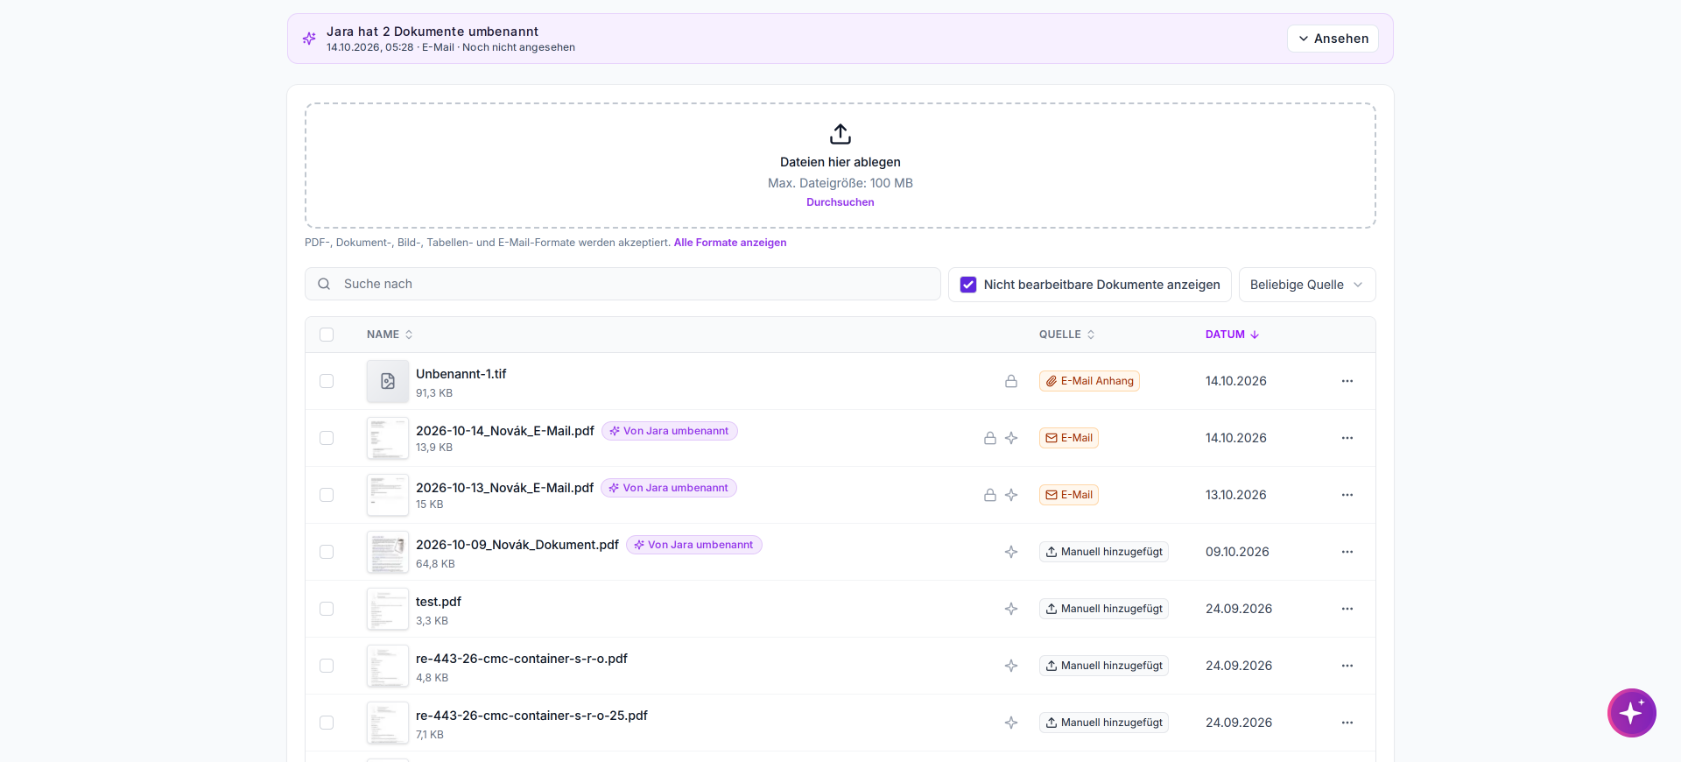Open the file named test.pdf
This screenshot has height=762, width=1681.
point(439,602)
